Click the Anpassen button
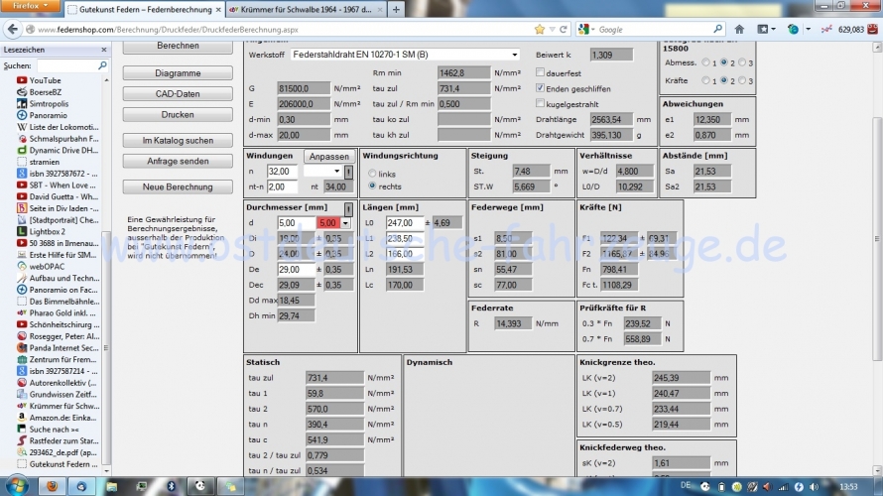The height and width of the screenshot is (496, 883). (328, 157)
